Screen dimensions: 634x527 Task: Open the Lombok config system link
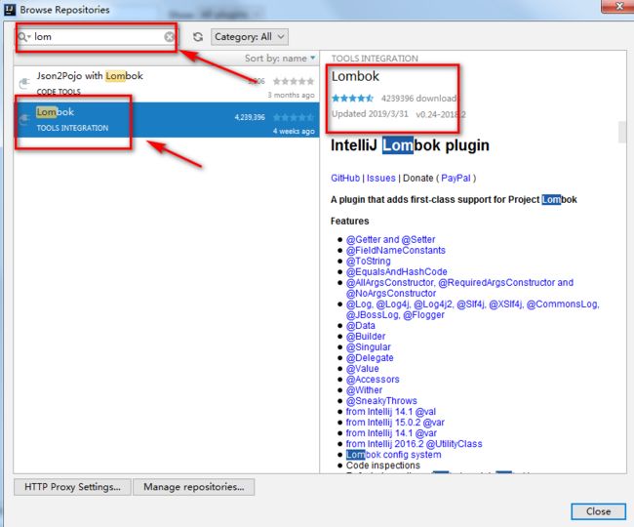[393, 455]
